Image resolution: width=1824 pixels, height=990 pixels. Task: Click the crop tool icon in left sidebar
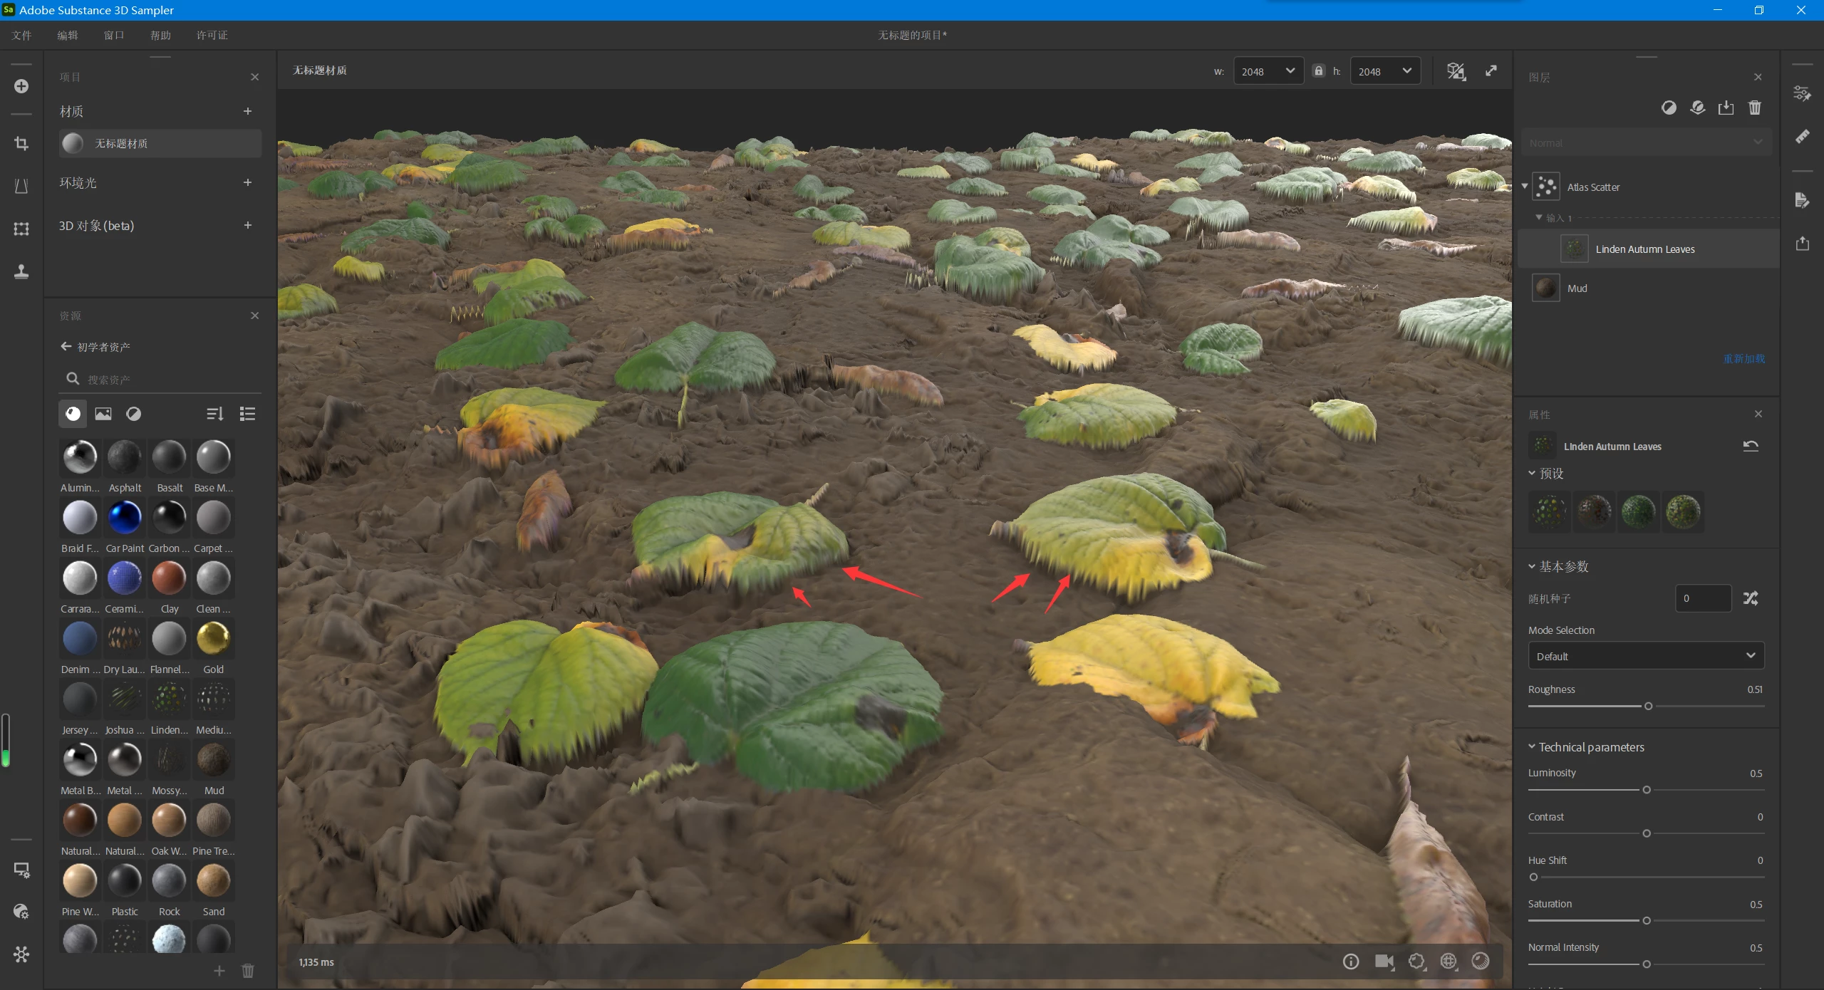pyautogui.click(x=21, y=144)
